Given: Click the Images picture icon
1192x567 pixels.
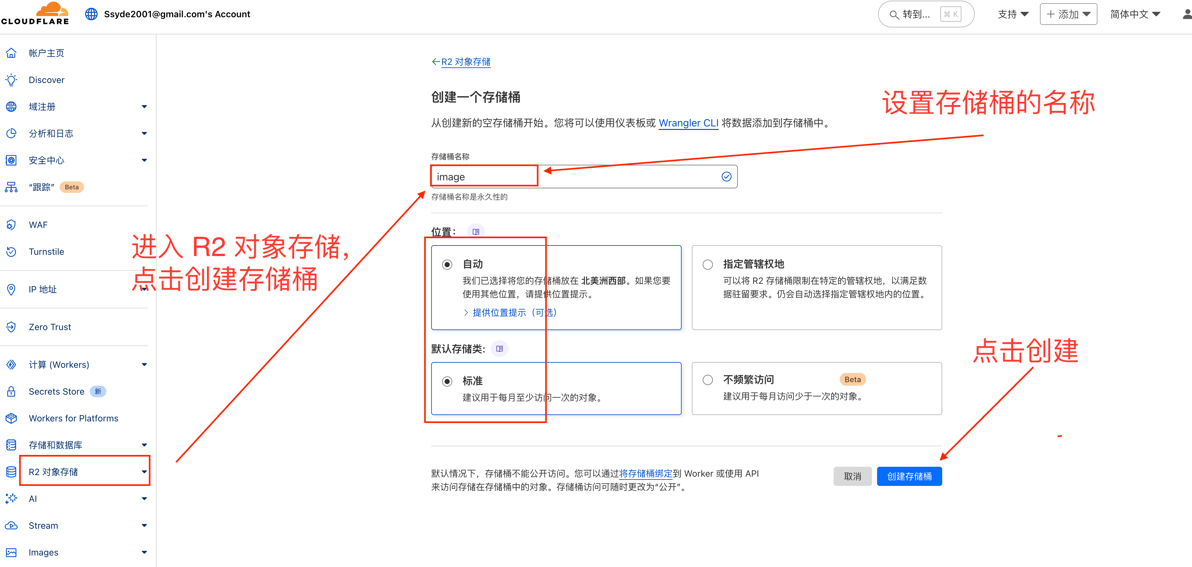Looking at the screenshot, I should coord(11,552).
